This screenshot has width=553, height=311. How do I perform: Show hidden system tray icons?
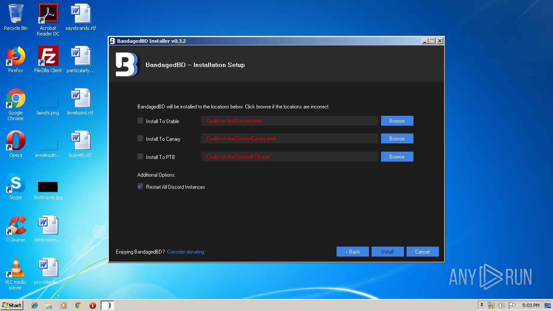pos(482,305)
